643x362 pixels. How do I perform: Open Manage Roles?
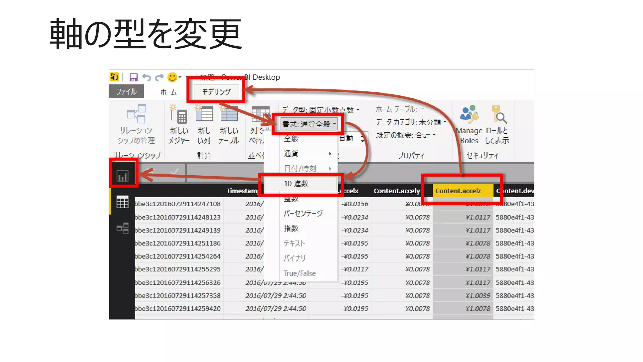click(x=469, y=124)
